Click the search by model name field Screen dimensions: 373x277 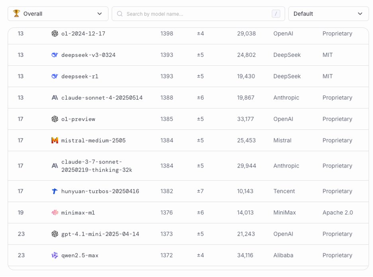[198, 14]
